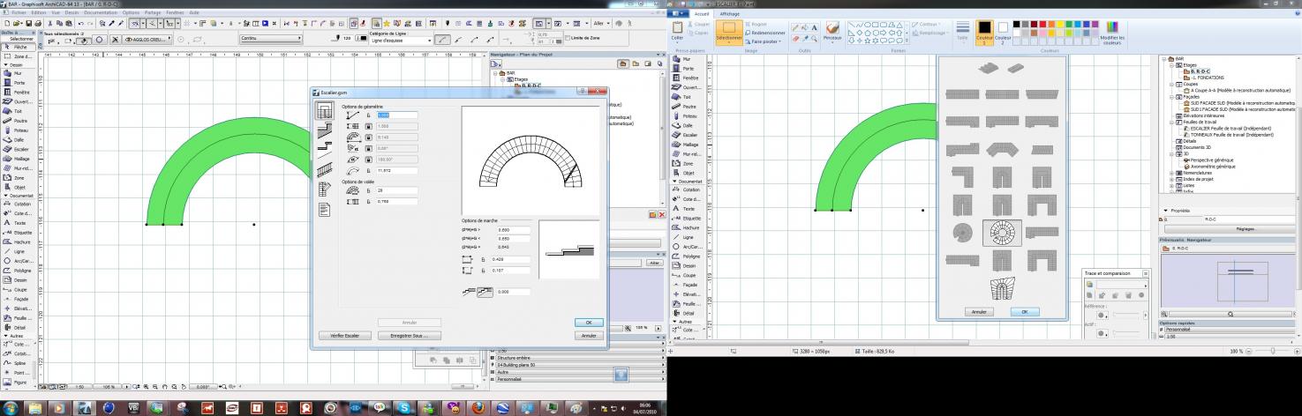Select the Text tool in Paint
Image resolution: width=1302 pixels, height=416 pixels.
(x=814, y=27)
